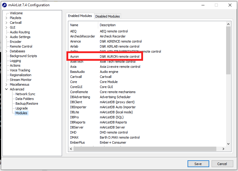This screenshot has width=238, height=171.
Task: Save the configuration
Action: click(x=198, y=164)
